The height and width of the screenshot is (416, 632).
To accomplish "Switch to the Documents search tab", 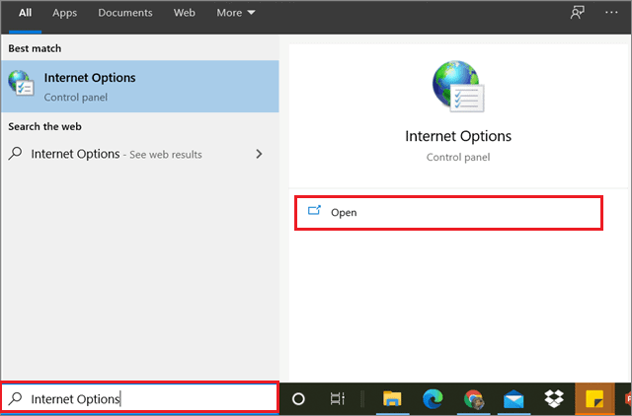I will click(125, 13).
